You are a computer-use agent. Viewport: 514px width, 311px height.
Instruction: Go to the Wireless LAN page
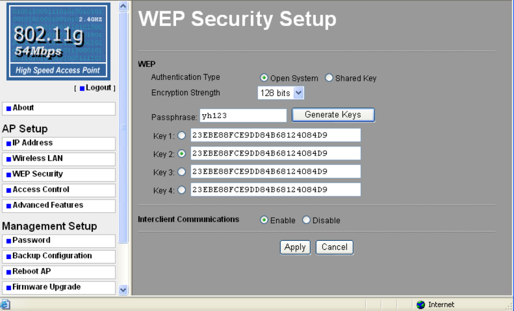tap(59, 159)
